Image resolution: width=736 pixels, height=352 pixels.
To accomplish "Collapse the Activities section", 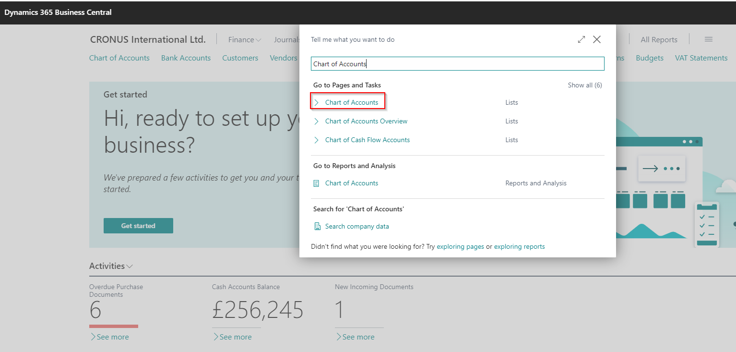I will [x=111, y=266].
